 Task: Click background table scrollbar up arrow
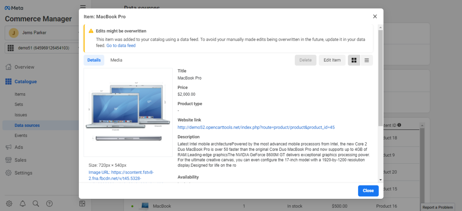(x=422, y=125)
